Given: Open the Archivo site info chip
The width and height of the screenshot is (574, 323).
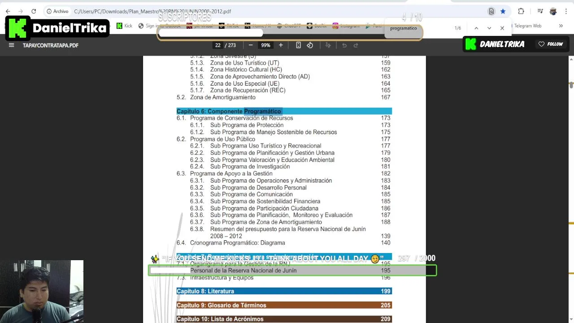Looking at the screenshot, I should [x=58, y=11].
